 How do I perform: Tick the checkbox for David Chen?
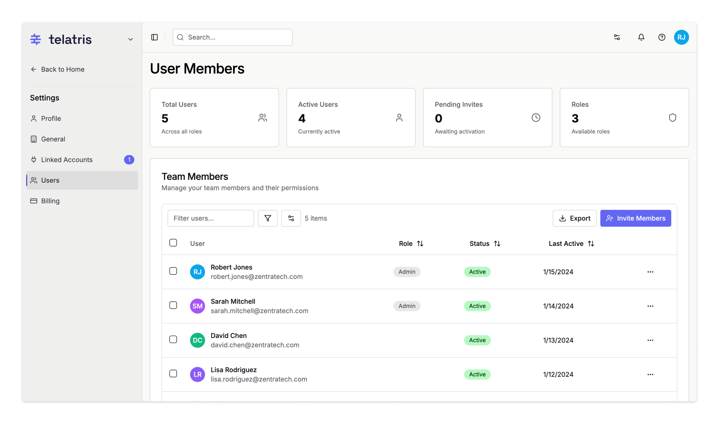(x=173, y=339)
